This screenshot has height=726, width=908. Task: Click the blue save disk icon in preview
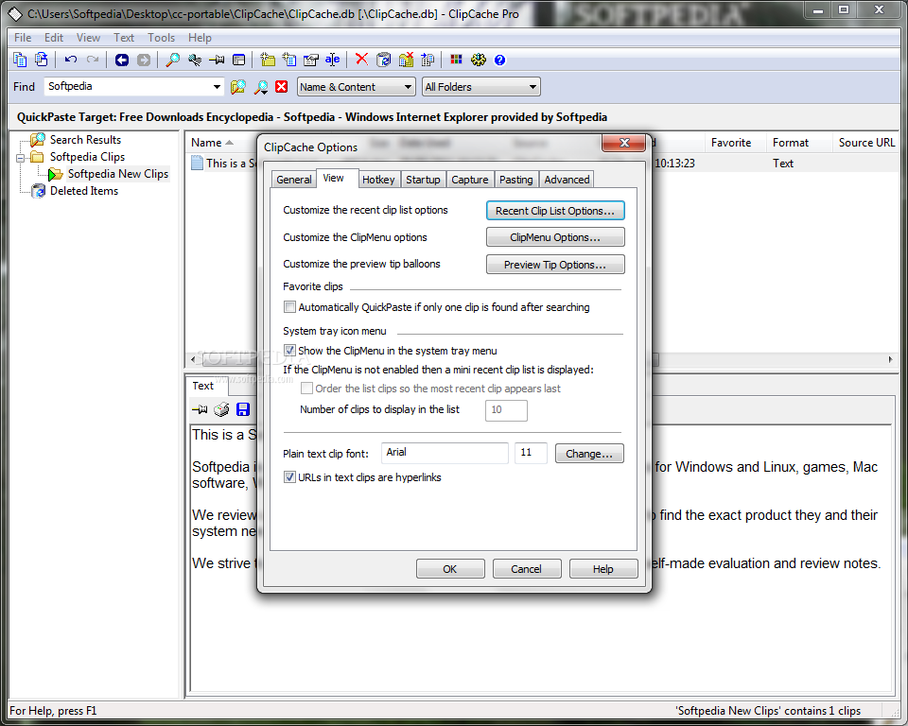pyautogui.click(x=243, y=410)
